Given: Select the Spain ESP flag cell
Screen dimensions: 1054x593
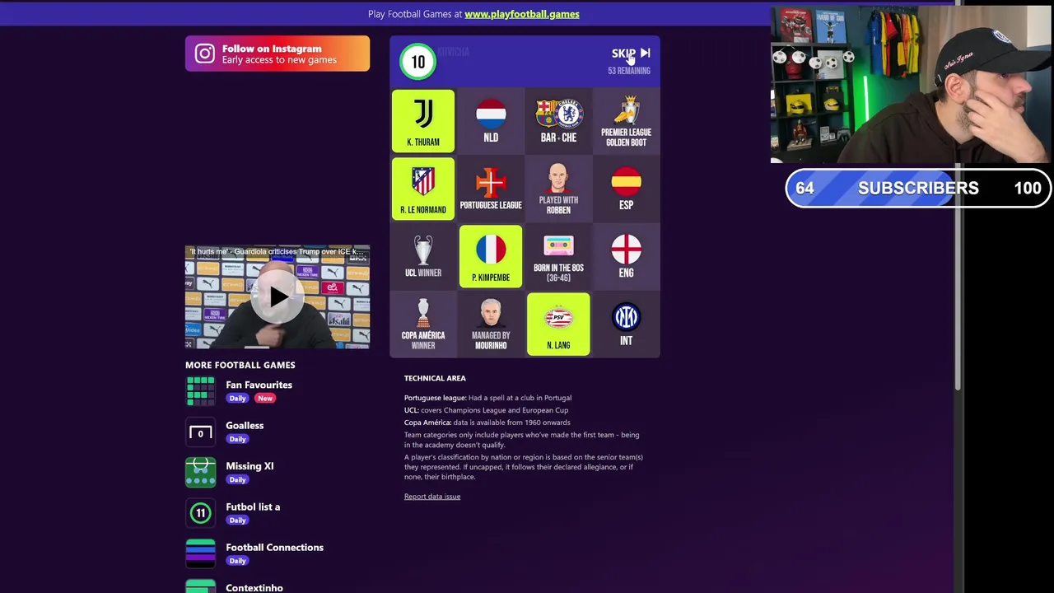Looking at the screenshot, I should pyautogui.click(x=626, y=189).
